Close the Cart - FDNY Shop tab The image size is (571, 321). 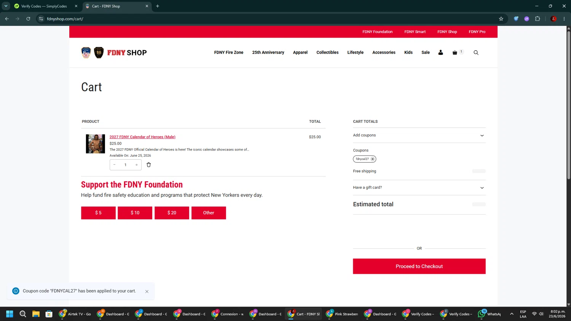coord(147,6)
